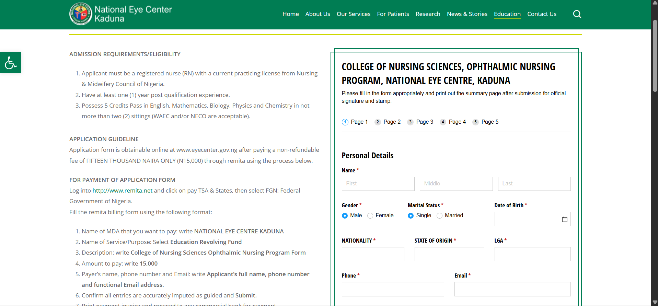Select the Male radio button
658x306 pixels.
click(x=345, y=216)
